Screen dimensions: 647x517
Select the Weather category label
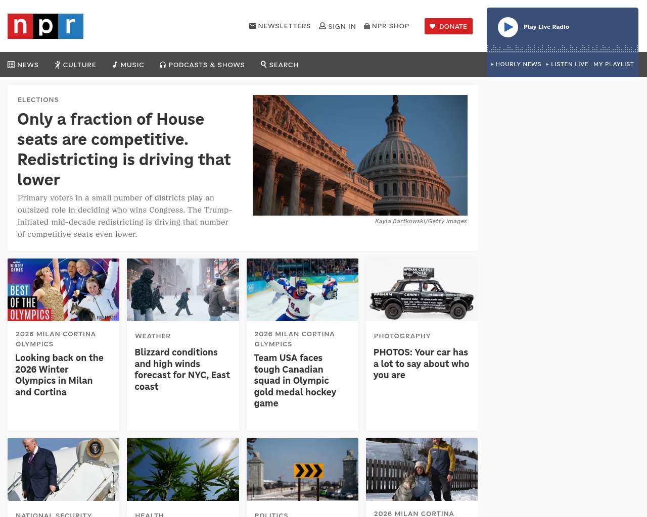coord(153,336)
